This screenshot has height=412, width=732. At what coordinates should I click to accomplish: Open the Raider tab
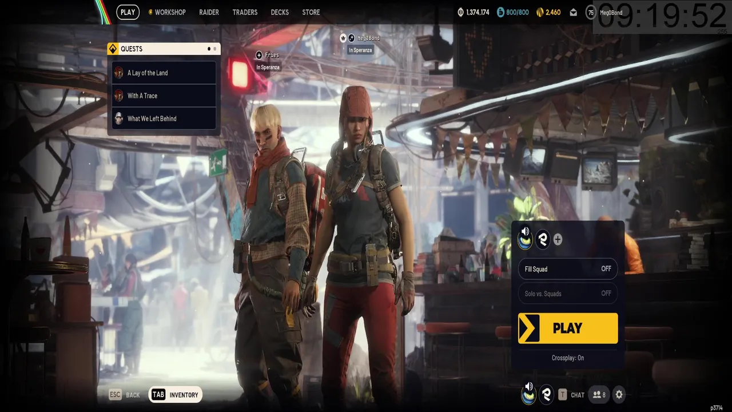coord(209,12)
